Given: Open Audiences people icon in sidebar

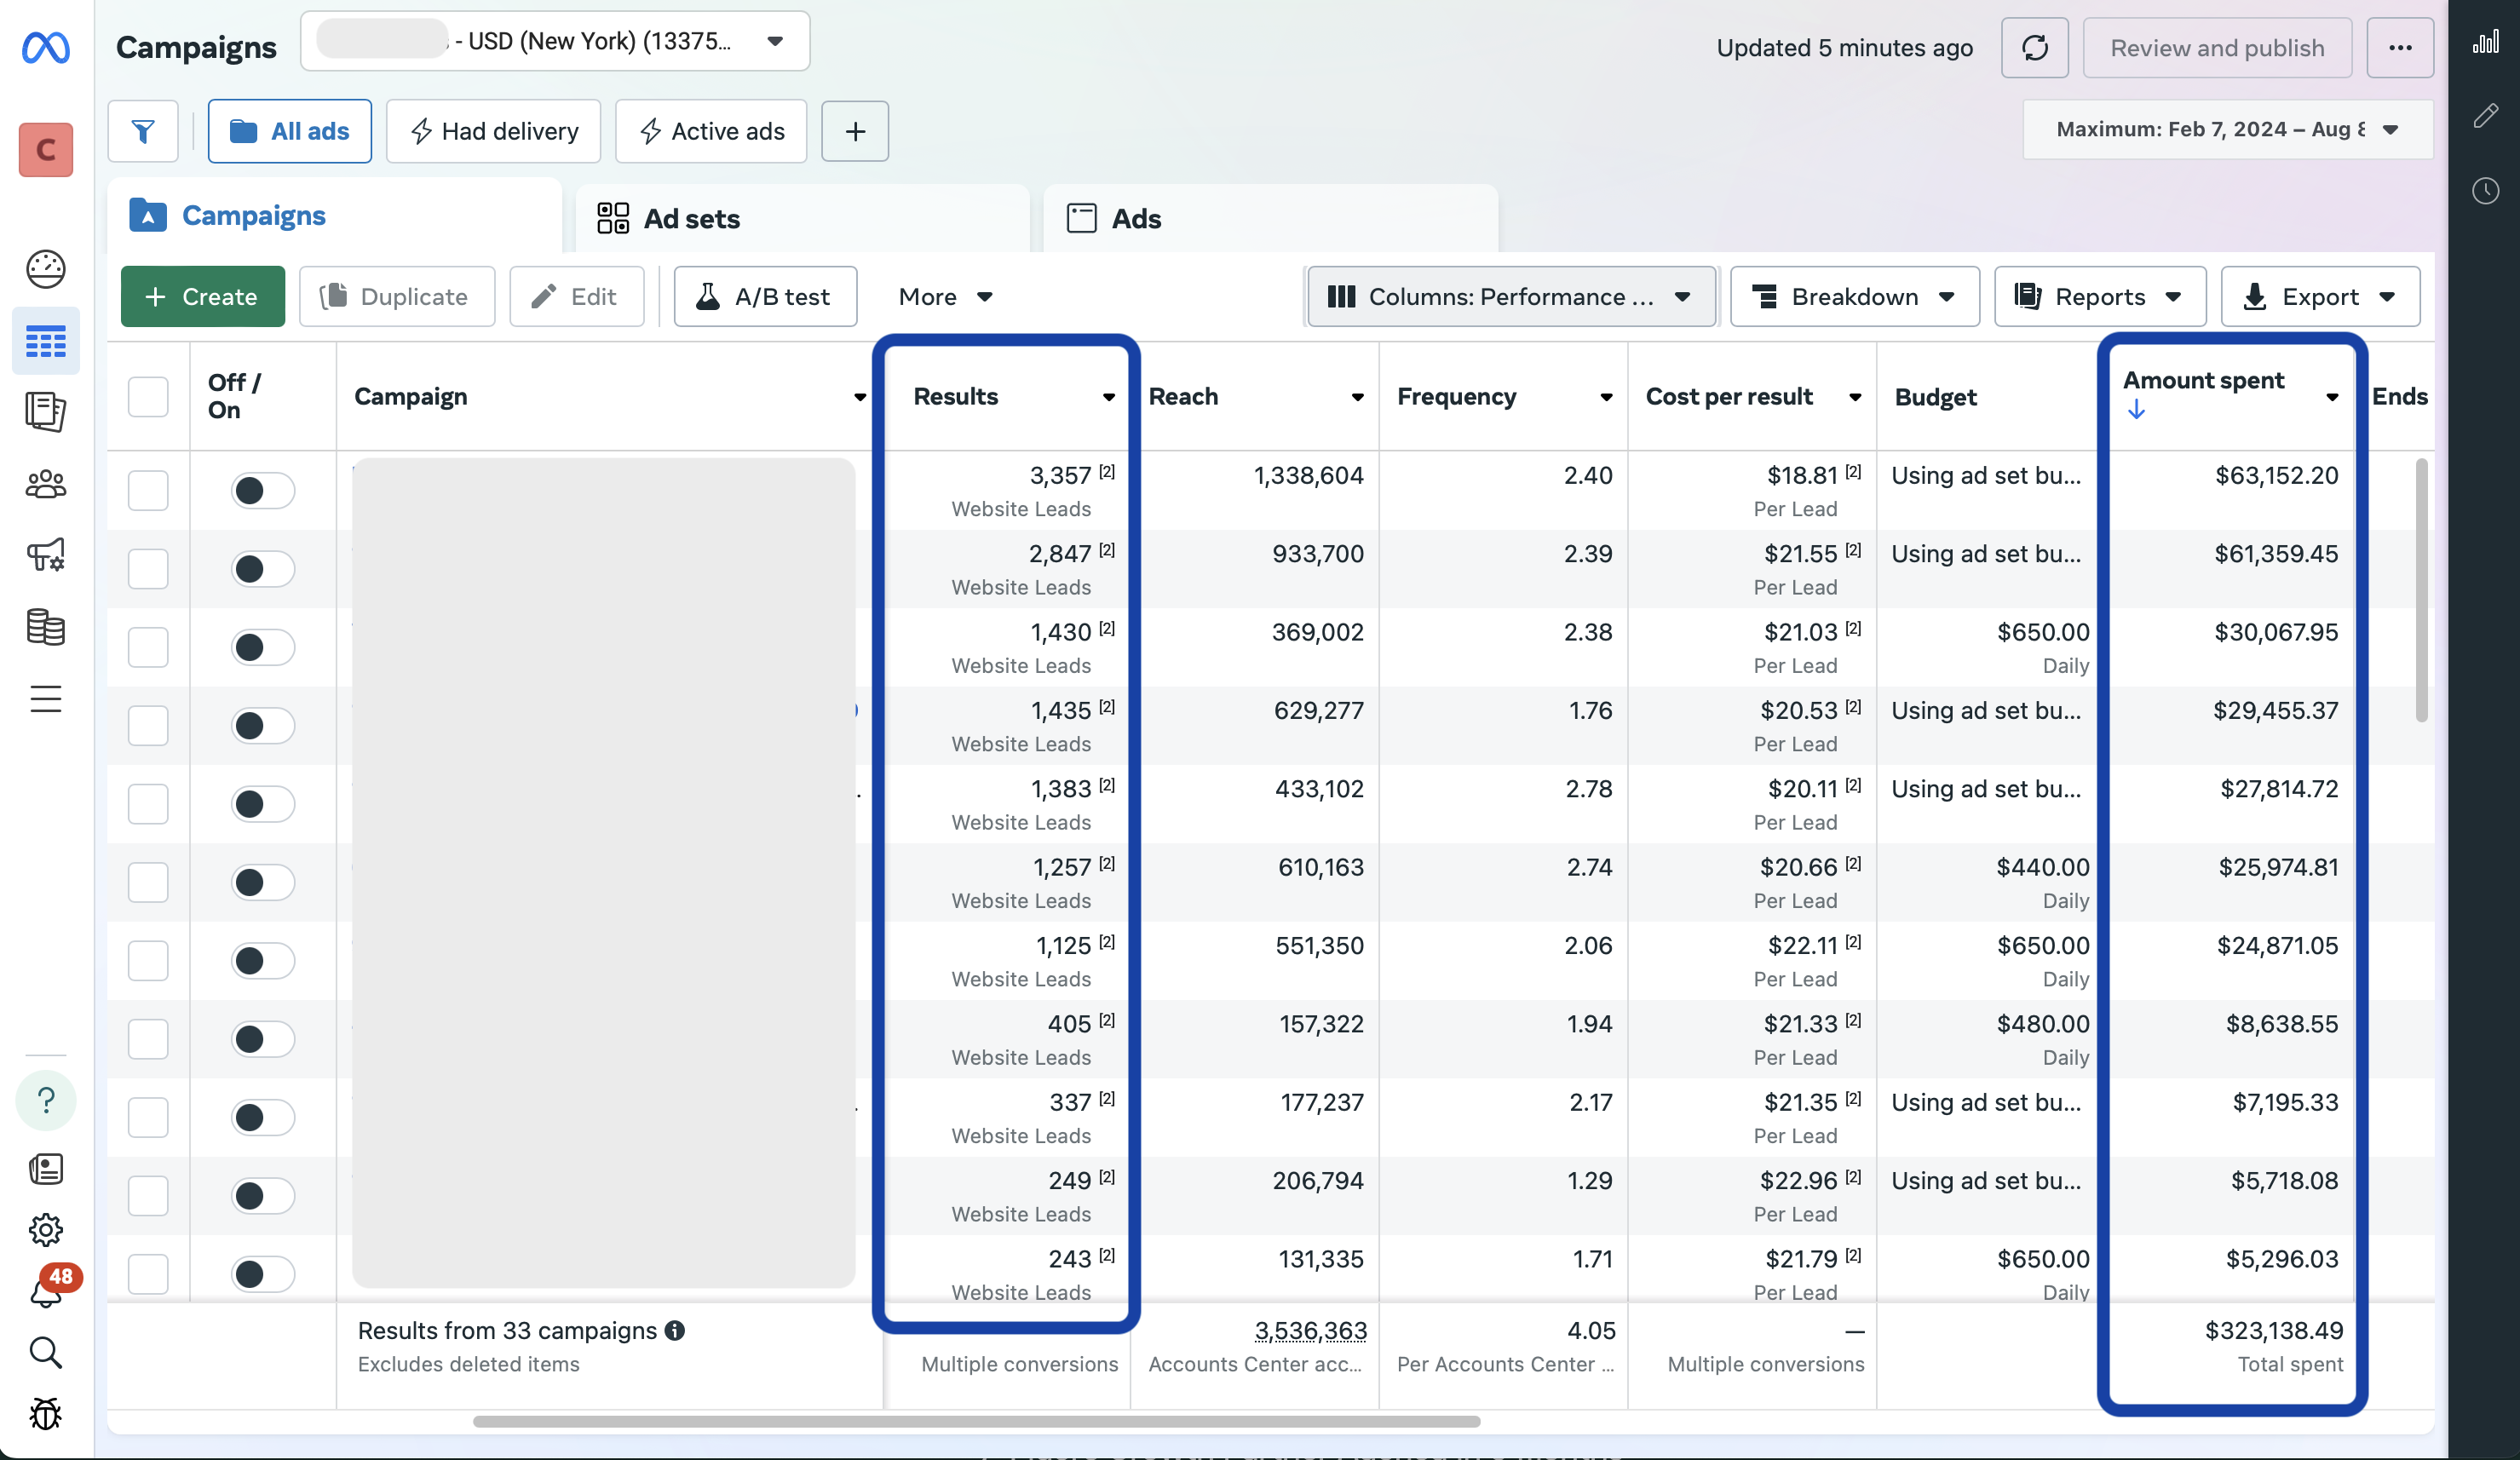Looking at the screenshot, I should [x=46, y=485].
